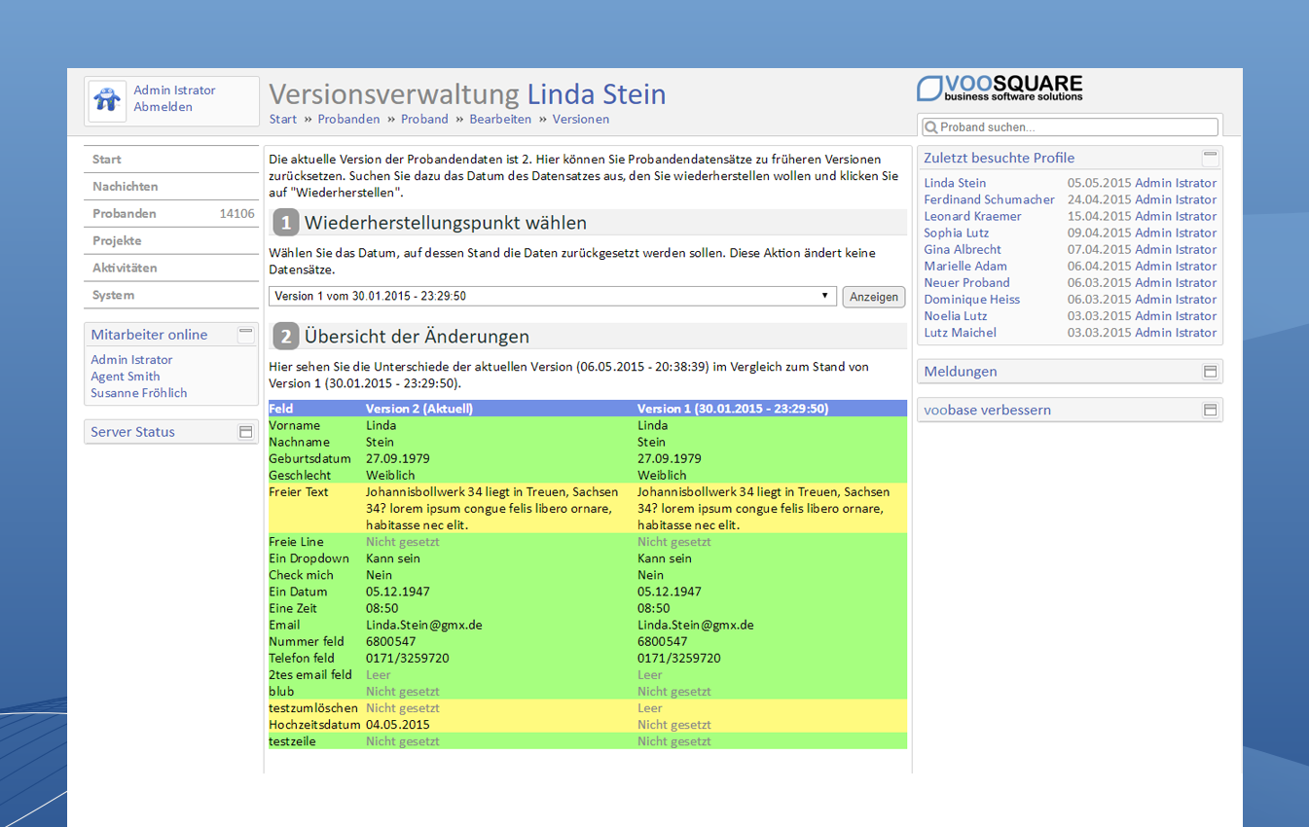Open online user Agent Smith
Image resolution: width=1309 pixels, height=827 pixels.
126,377
